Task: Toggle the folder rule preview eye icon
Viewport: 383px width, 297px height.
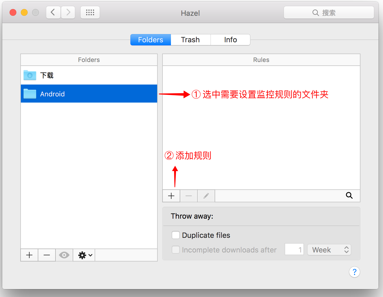Action: (64, 255)
